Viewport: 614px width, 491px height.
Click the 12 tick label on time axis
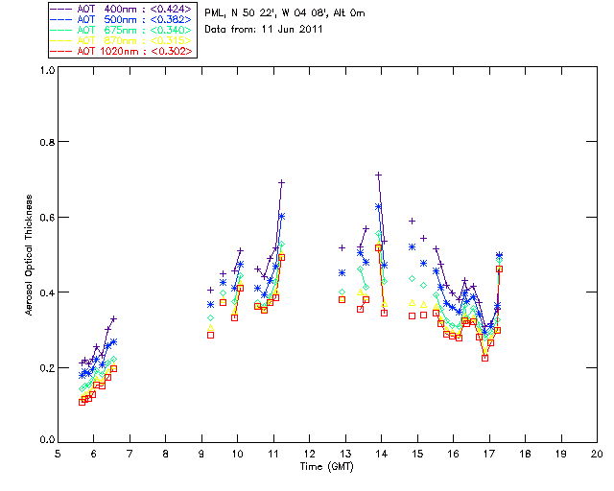309,454
